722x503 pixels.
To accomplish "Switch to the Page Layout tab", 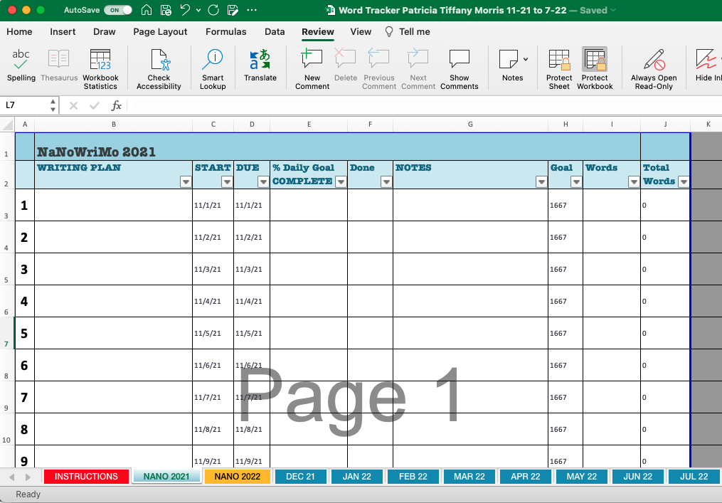I will (160, 31).
